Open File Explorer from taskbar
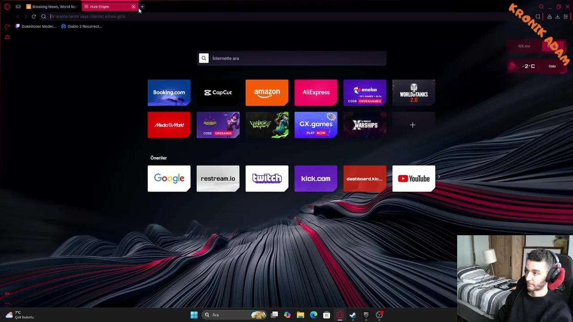573x322 pixels. coord(300,315)
